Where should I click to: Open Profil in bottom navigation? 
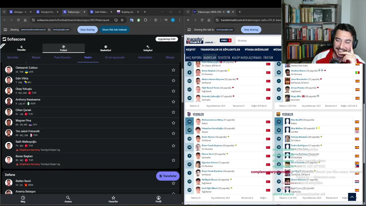coord(158,199)
